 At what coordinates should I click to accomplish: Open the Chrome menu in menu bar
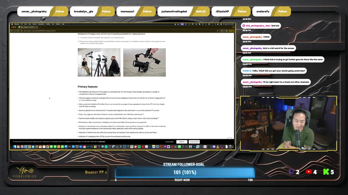point(17,24)
